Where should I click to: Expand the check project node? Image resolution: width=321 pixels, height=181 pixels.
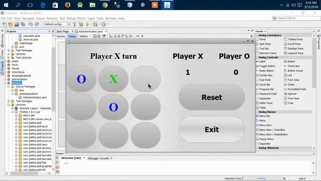coord(6,61)
